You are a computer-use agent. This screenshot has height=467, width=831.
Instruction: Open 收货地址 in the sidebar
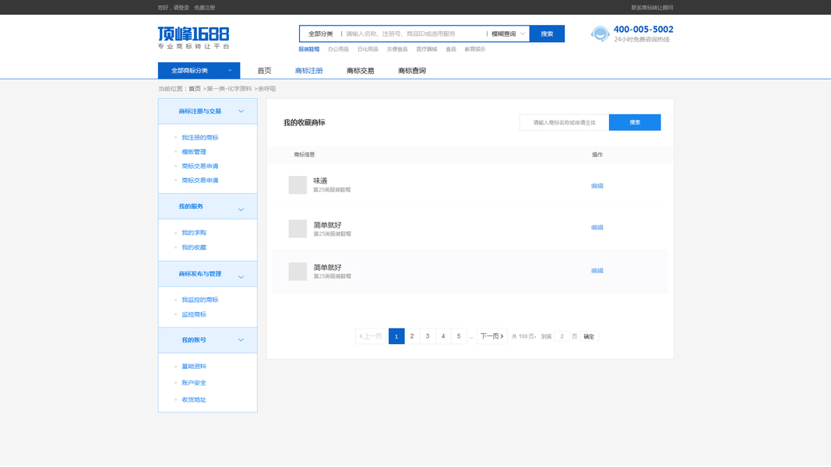tap(194, 400)
